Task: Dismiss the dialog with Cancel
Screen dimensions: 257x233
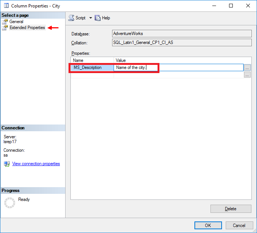Action: [239, 225]
